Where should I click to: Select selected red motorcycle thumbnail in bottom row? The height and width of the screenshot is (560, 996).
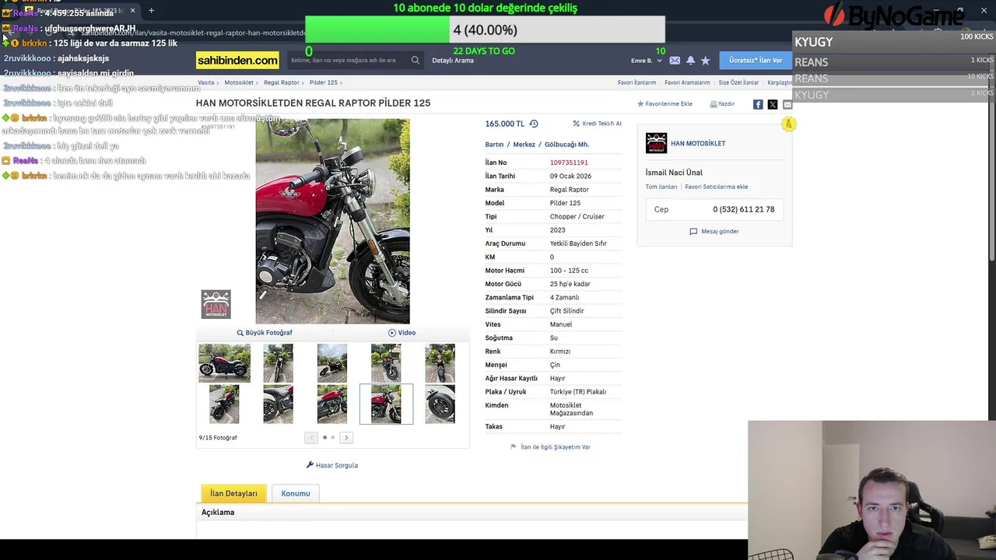pos(386,404)
